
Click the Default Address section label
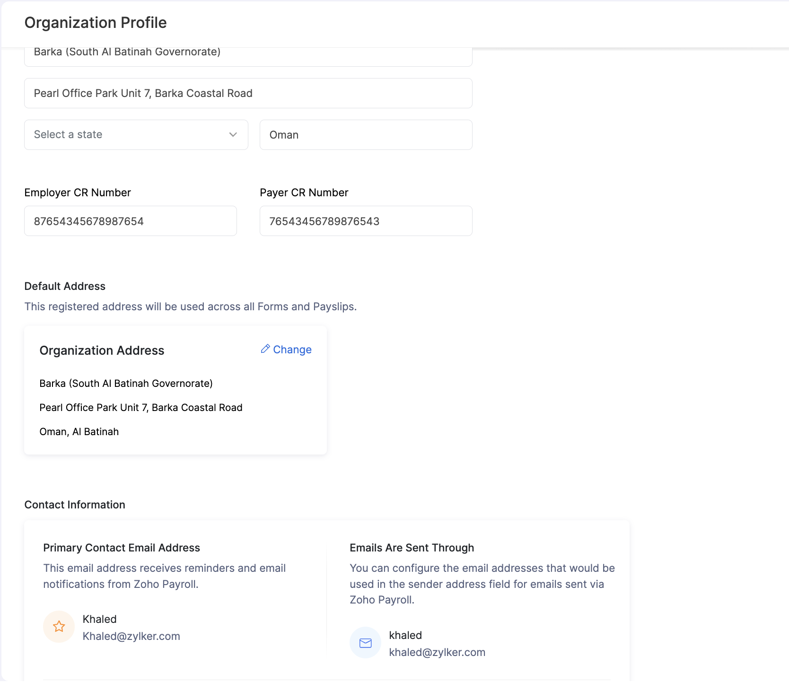(64, 286)
